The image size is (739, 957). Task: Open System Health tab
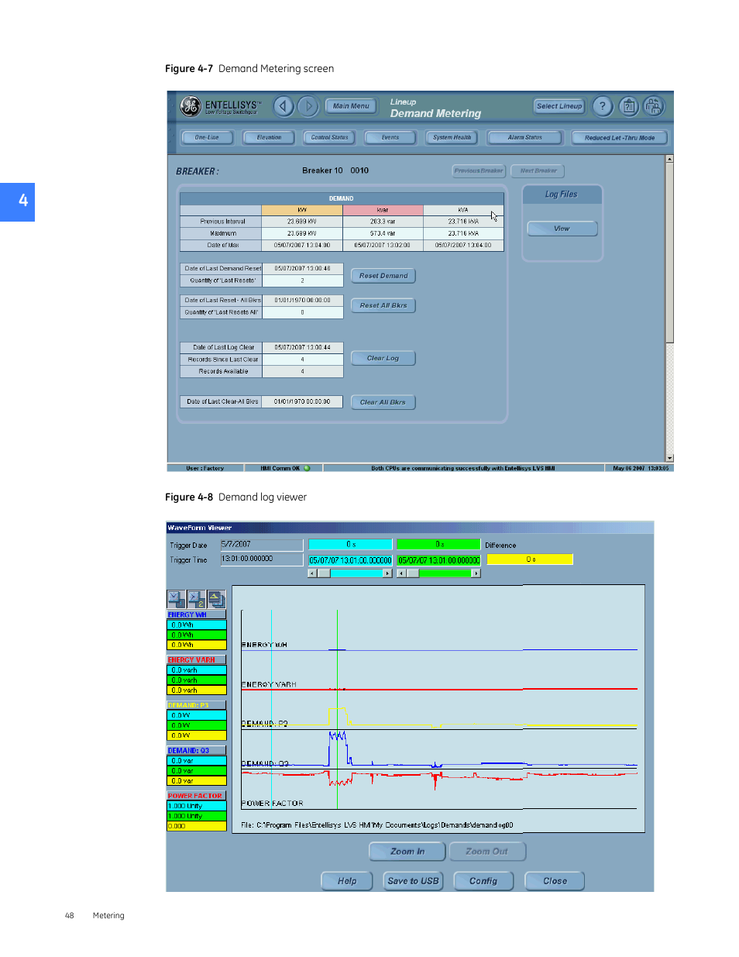(452, 138)
